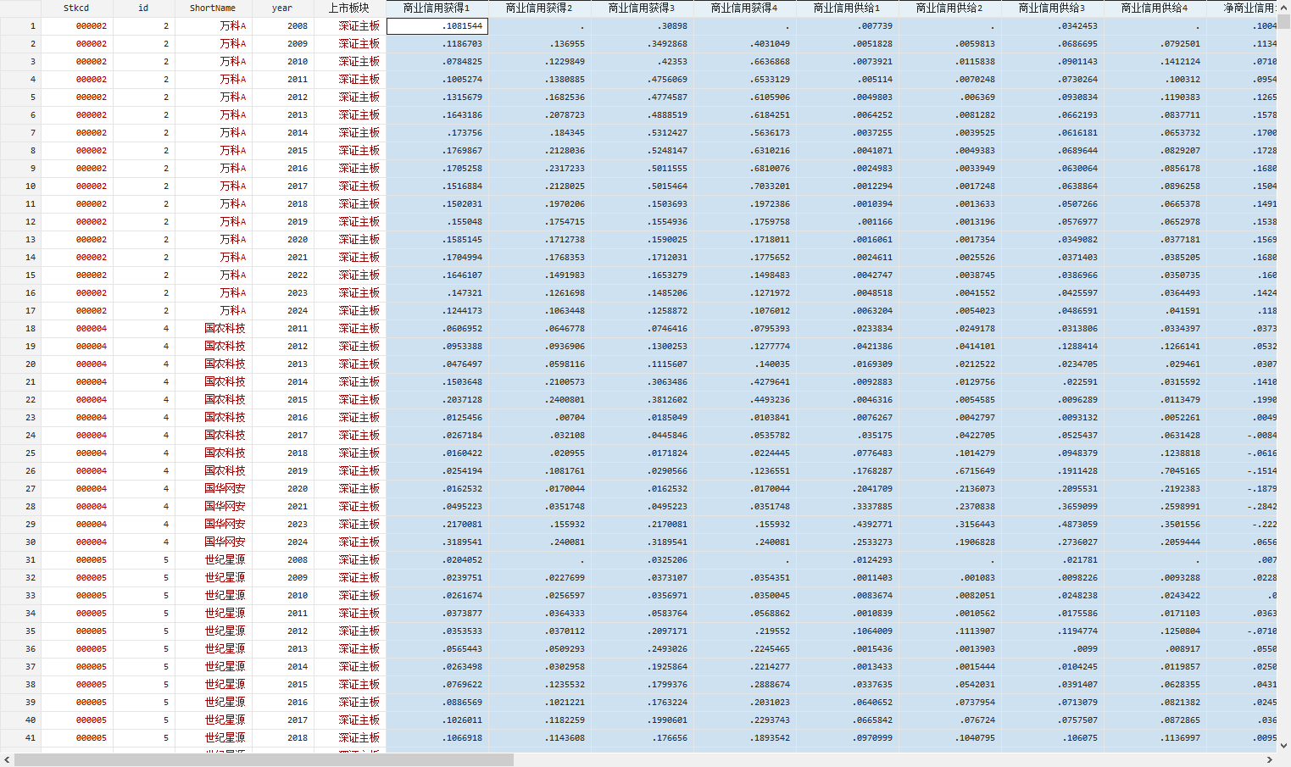This screenshot has width=1291, height=767.
Task: Select the ShortName column header
Action: 213,8
